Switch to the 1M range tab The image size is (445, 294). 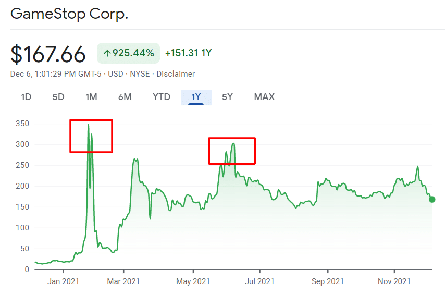point(91,97)
